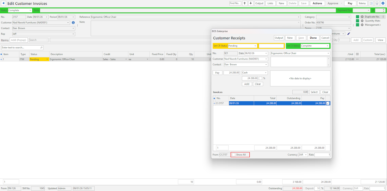Image resolution: width=387 pixels, height=191 pixels.
Task: Open the Set CI Status Complete dropdown
Action: 328,46
